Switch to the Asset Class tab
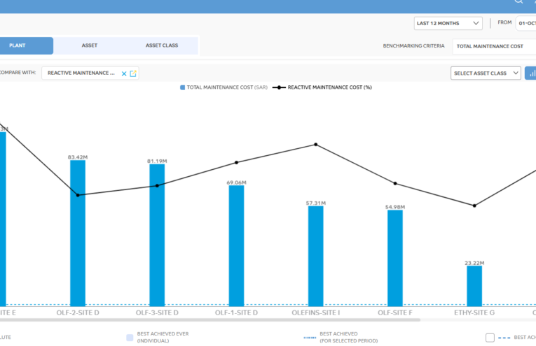This screenshot has width=536, height=346. pyautogui.click(x=162, y=45)
